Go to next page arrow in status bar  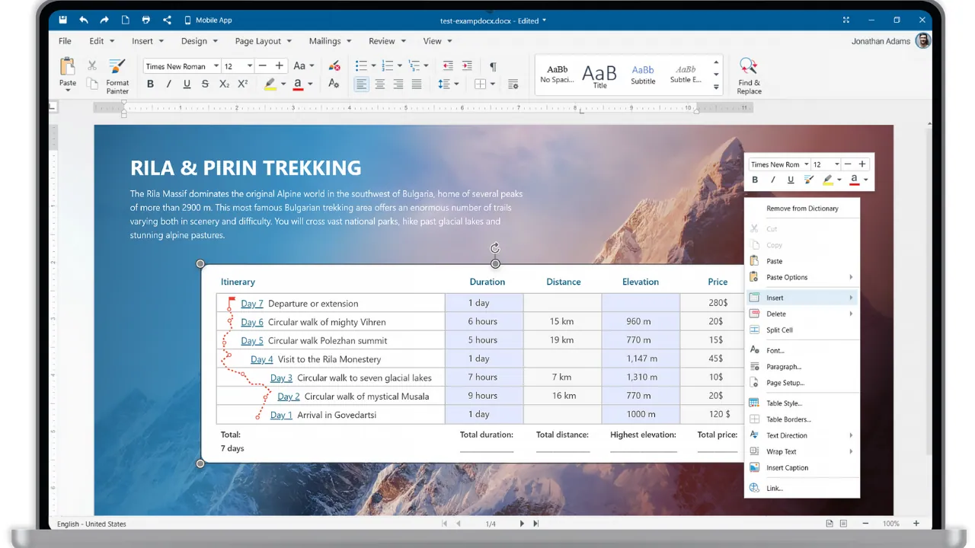[x=522, y=524]
